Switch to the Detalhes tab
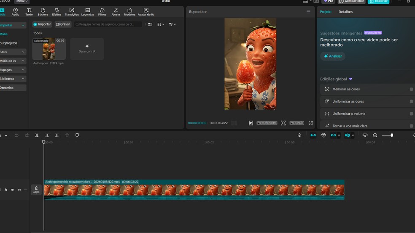 pyautogui.click(x=345, y=12)
